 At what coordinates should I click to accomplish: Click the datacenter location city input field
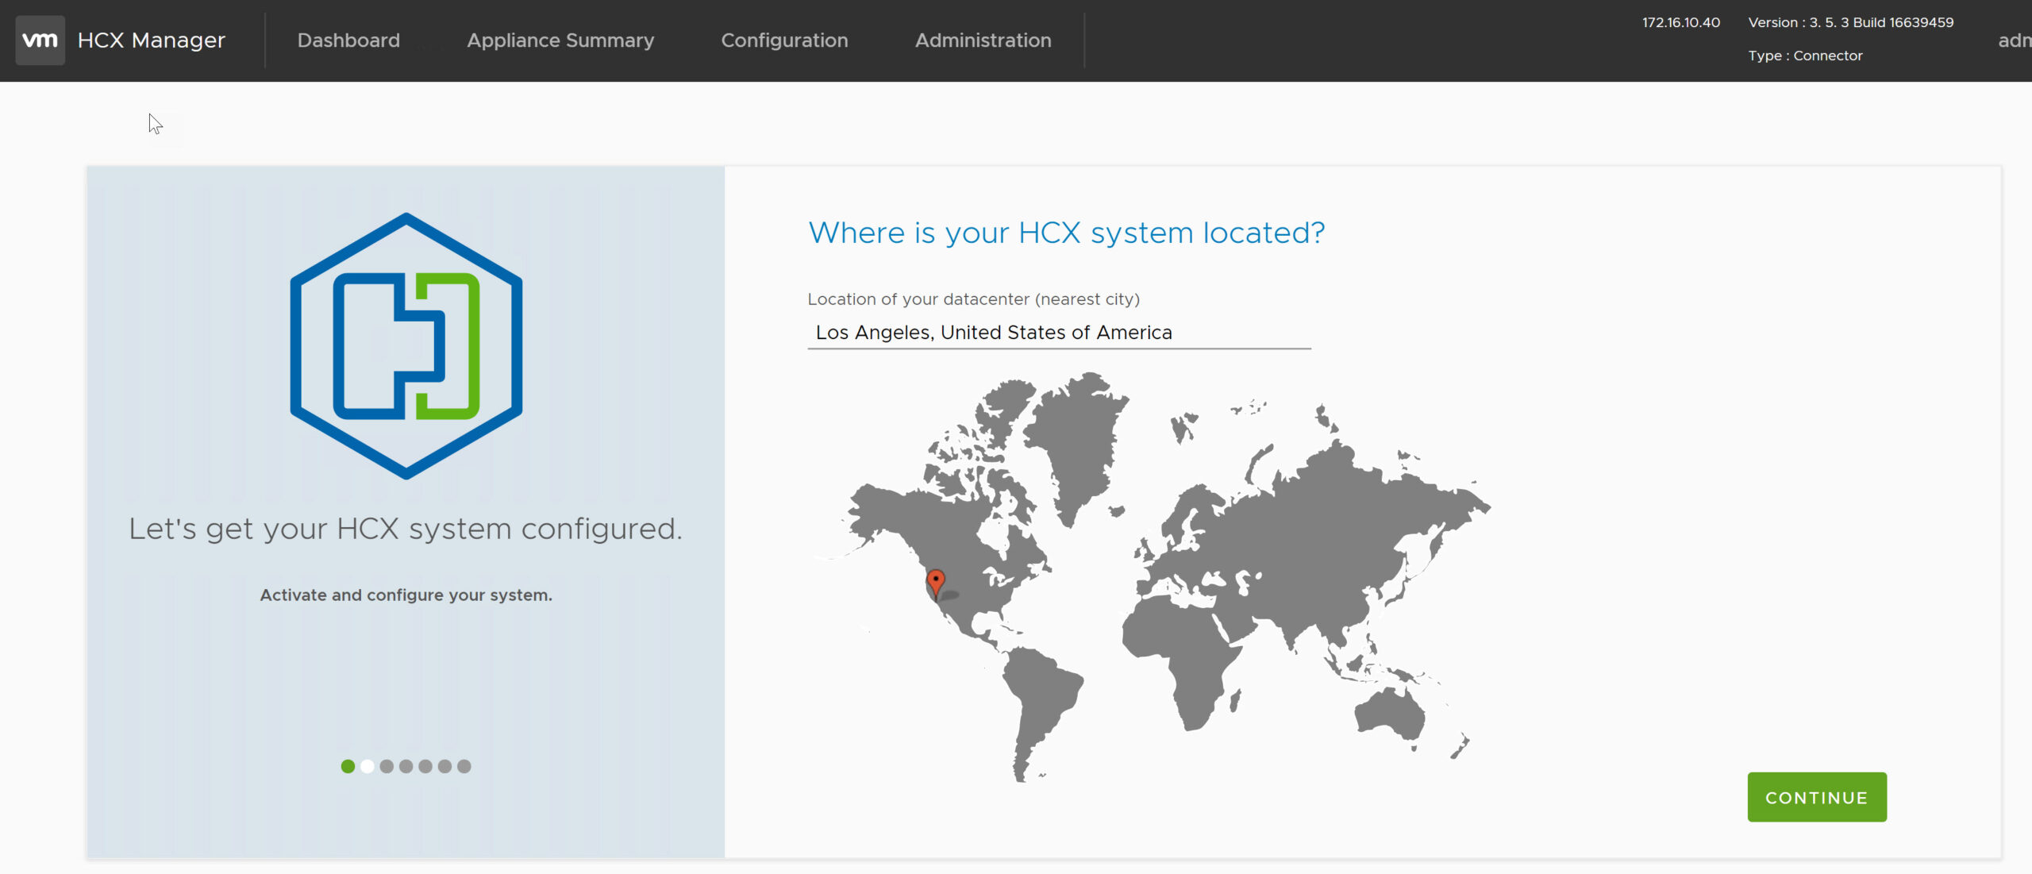tap(1058, 333)
